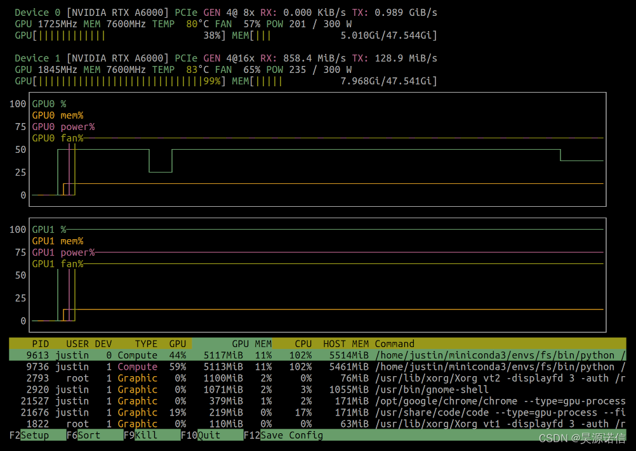Click the TYPE column header
The height and width of the screenshot is (451, 636).
pyautogui.click(x=146, y=344)
